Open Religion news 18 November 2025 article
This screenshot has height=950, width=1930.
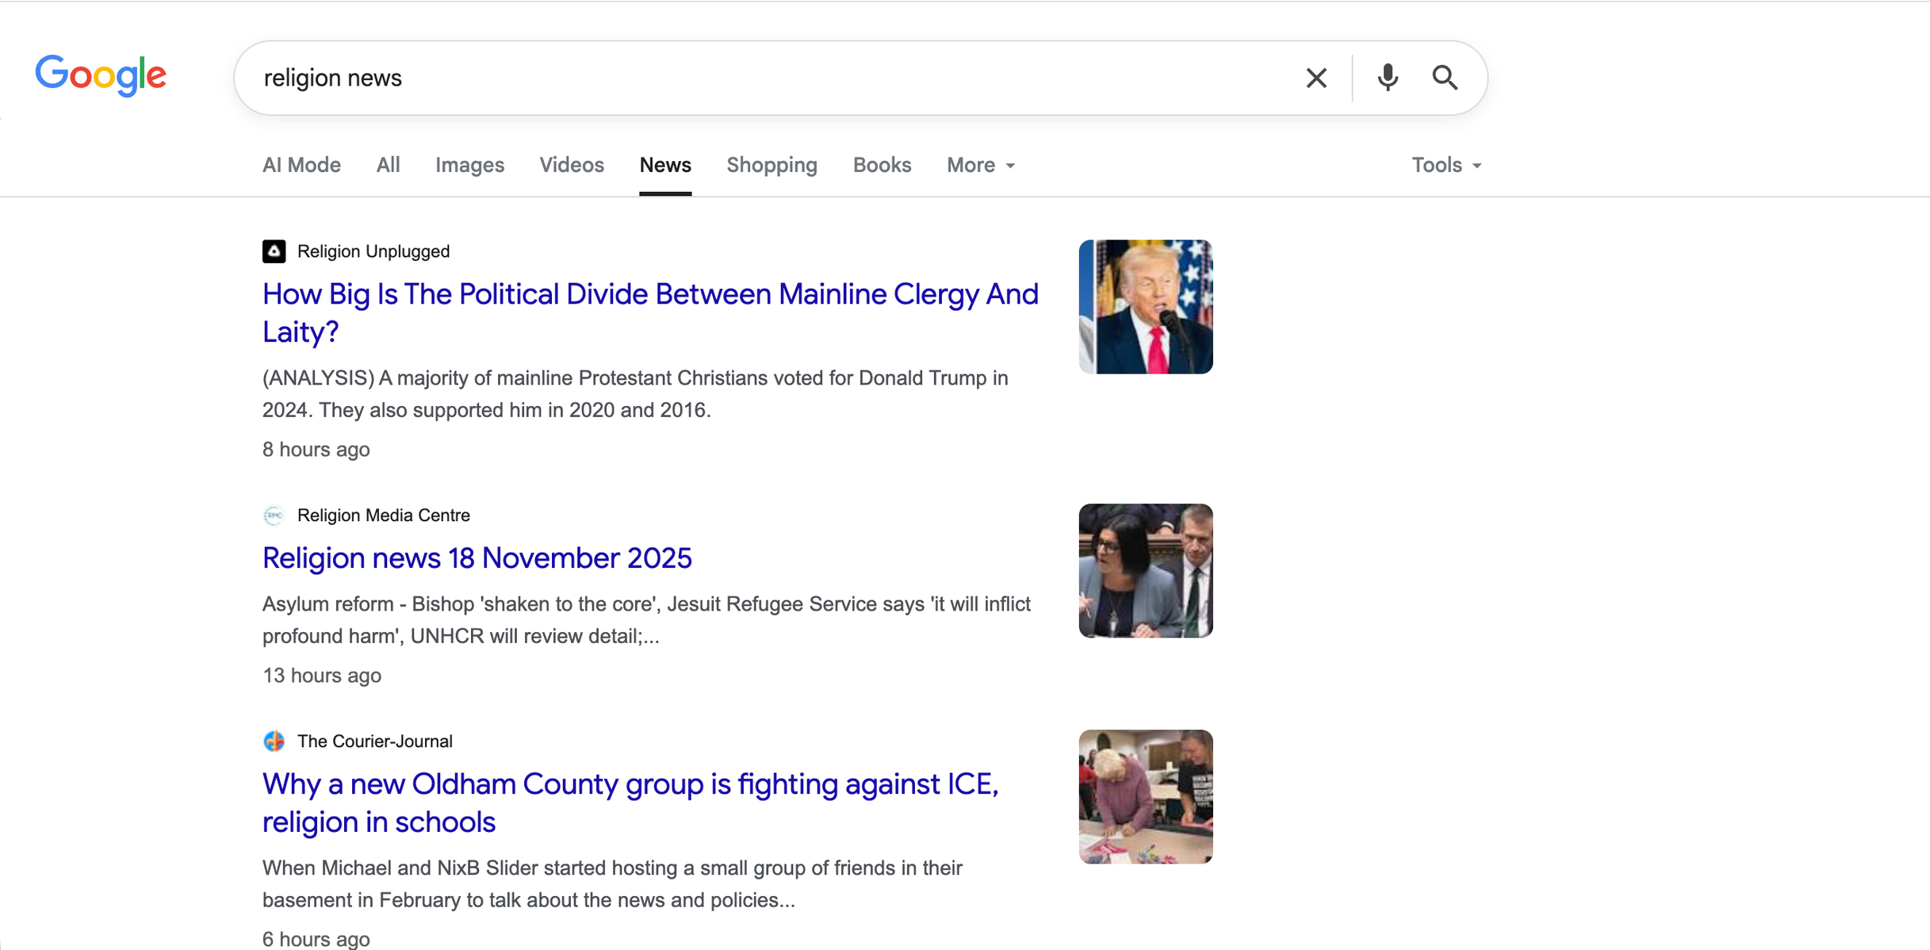(x=477, y=558)
